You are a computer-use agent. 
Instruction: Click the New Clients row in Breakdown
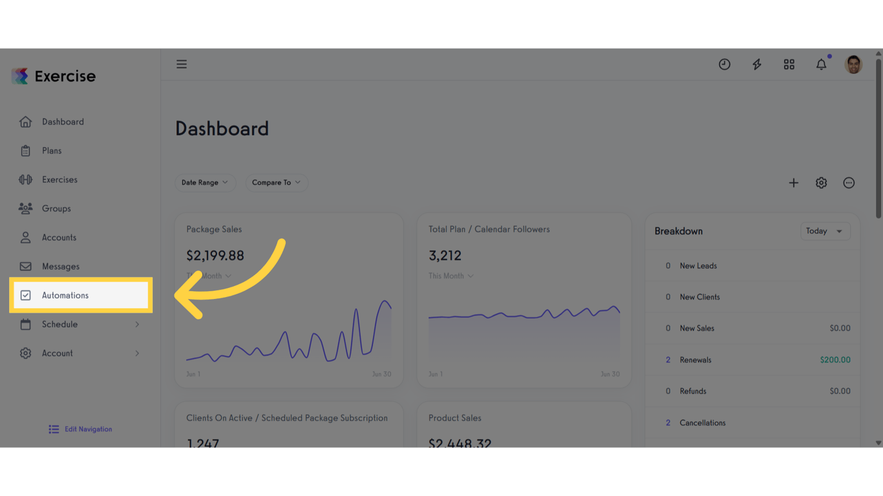click(x=752, y=297)
